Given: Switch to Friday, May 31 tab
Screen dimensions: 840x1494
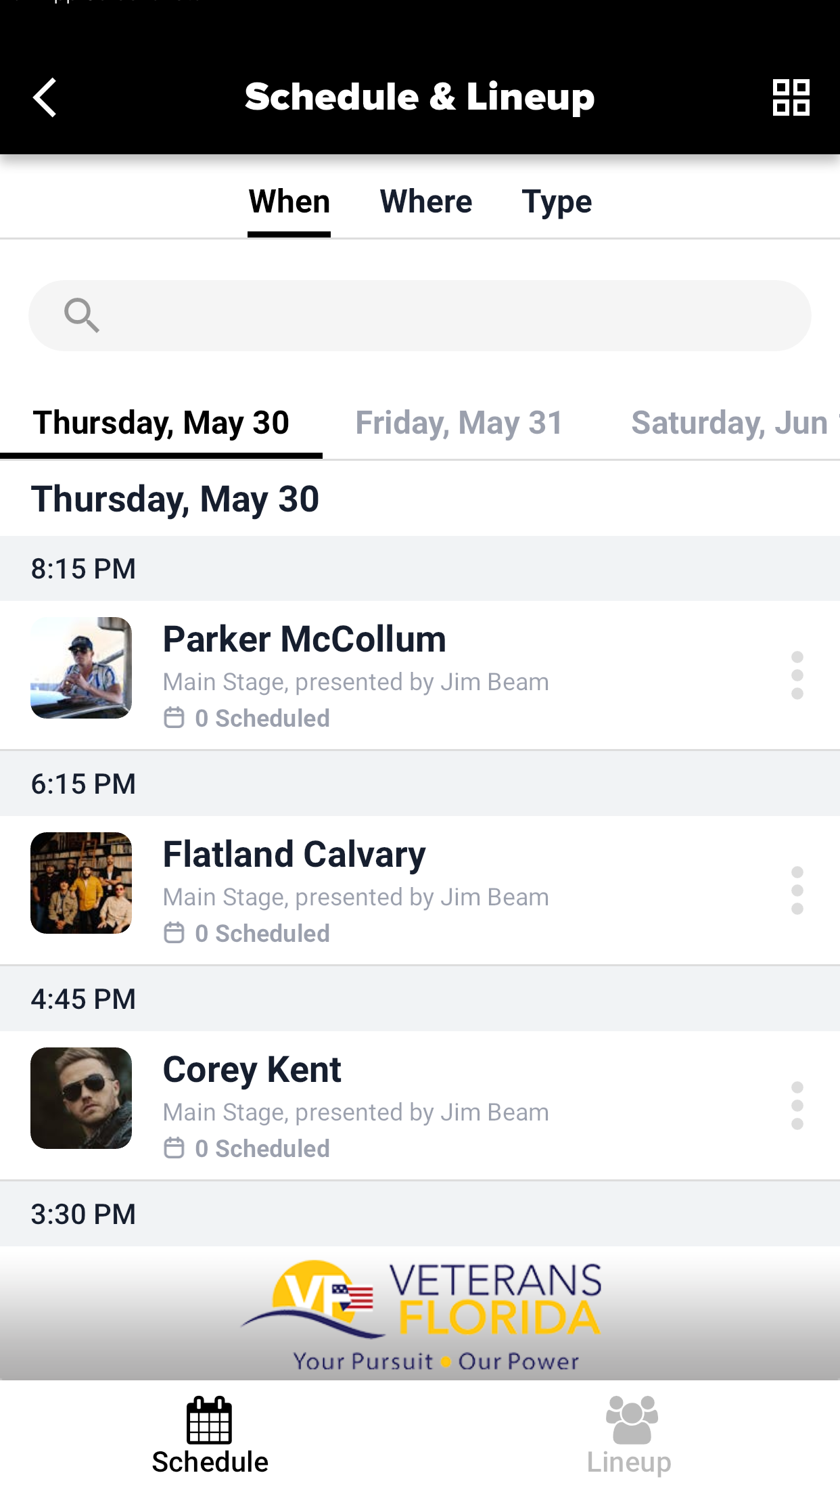Looking at the screenshot, I should coord(459,423).
